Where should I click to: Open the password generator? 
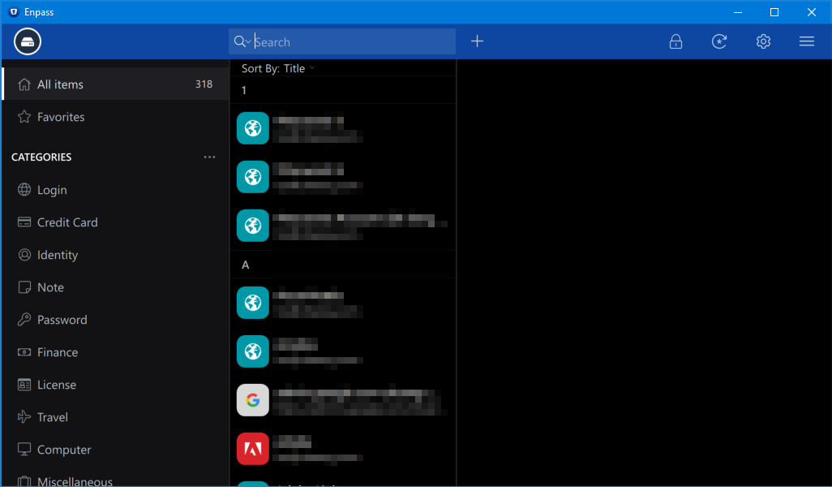click(x=719, y=41)
